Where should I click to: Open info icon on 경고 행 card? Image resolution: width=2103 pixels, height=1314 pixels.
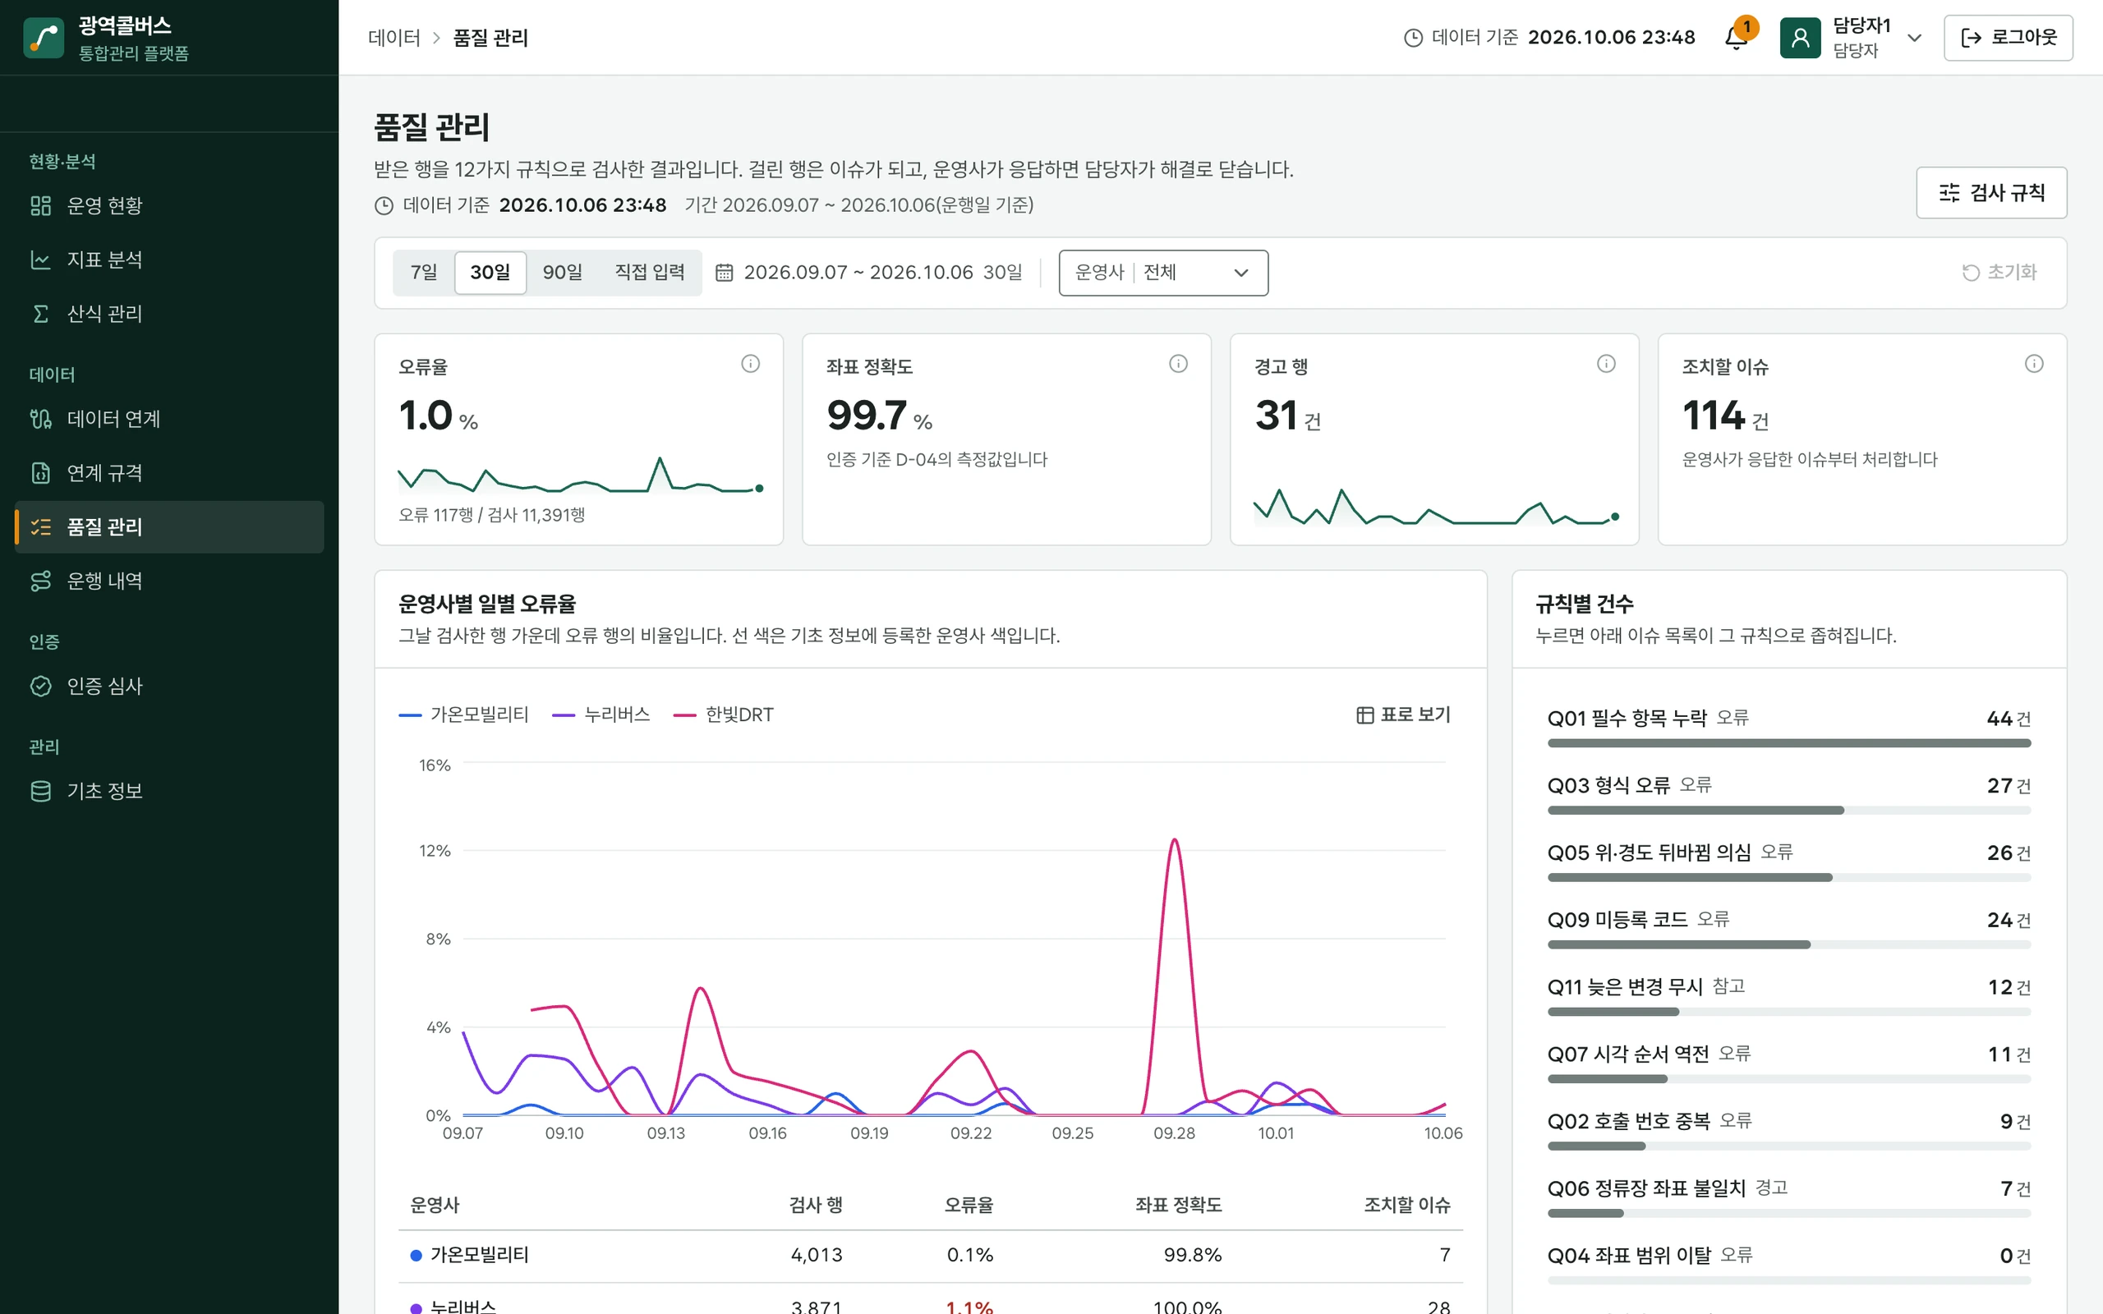[1606, 363]
